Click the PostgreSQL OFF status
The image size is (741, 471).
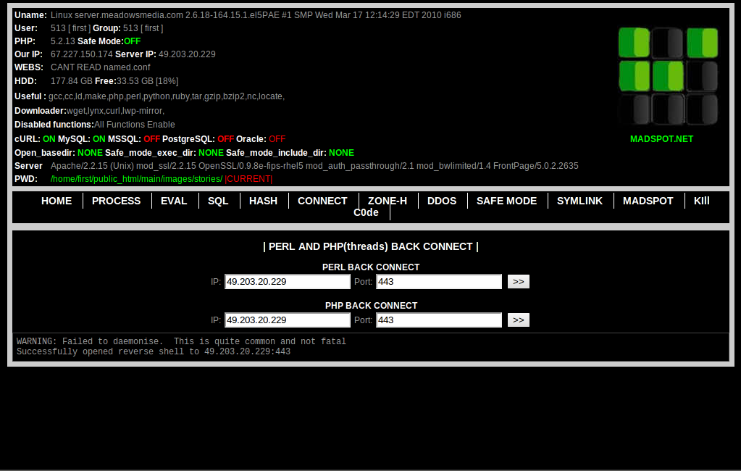tap(226, 139)
